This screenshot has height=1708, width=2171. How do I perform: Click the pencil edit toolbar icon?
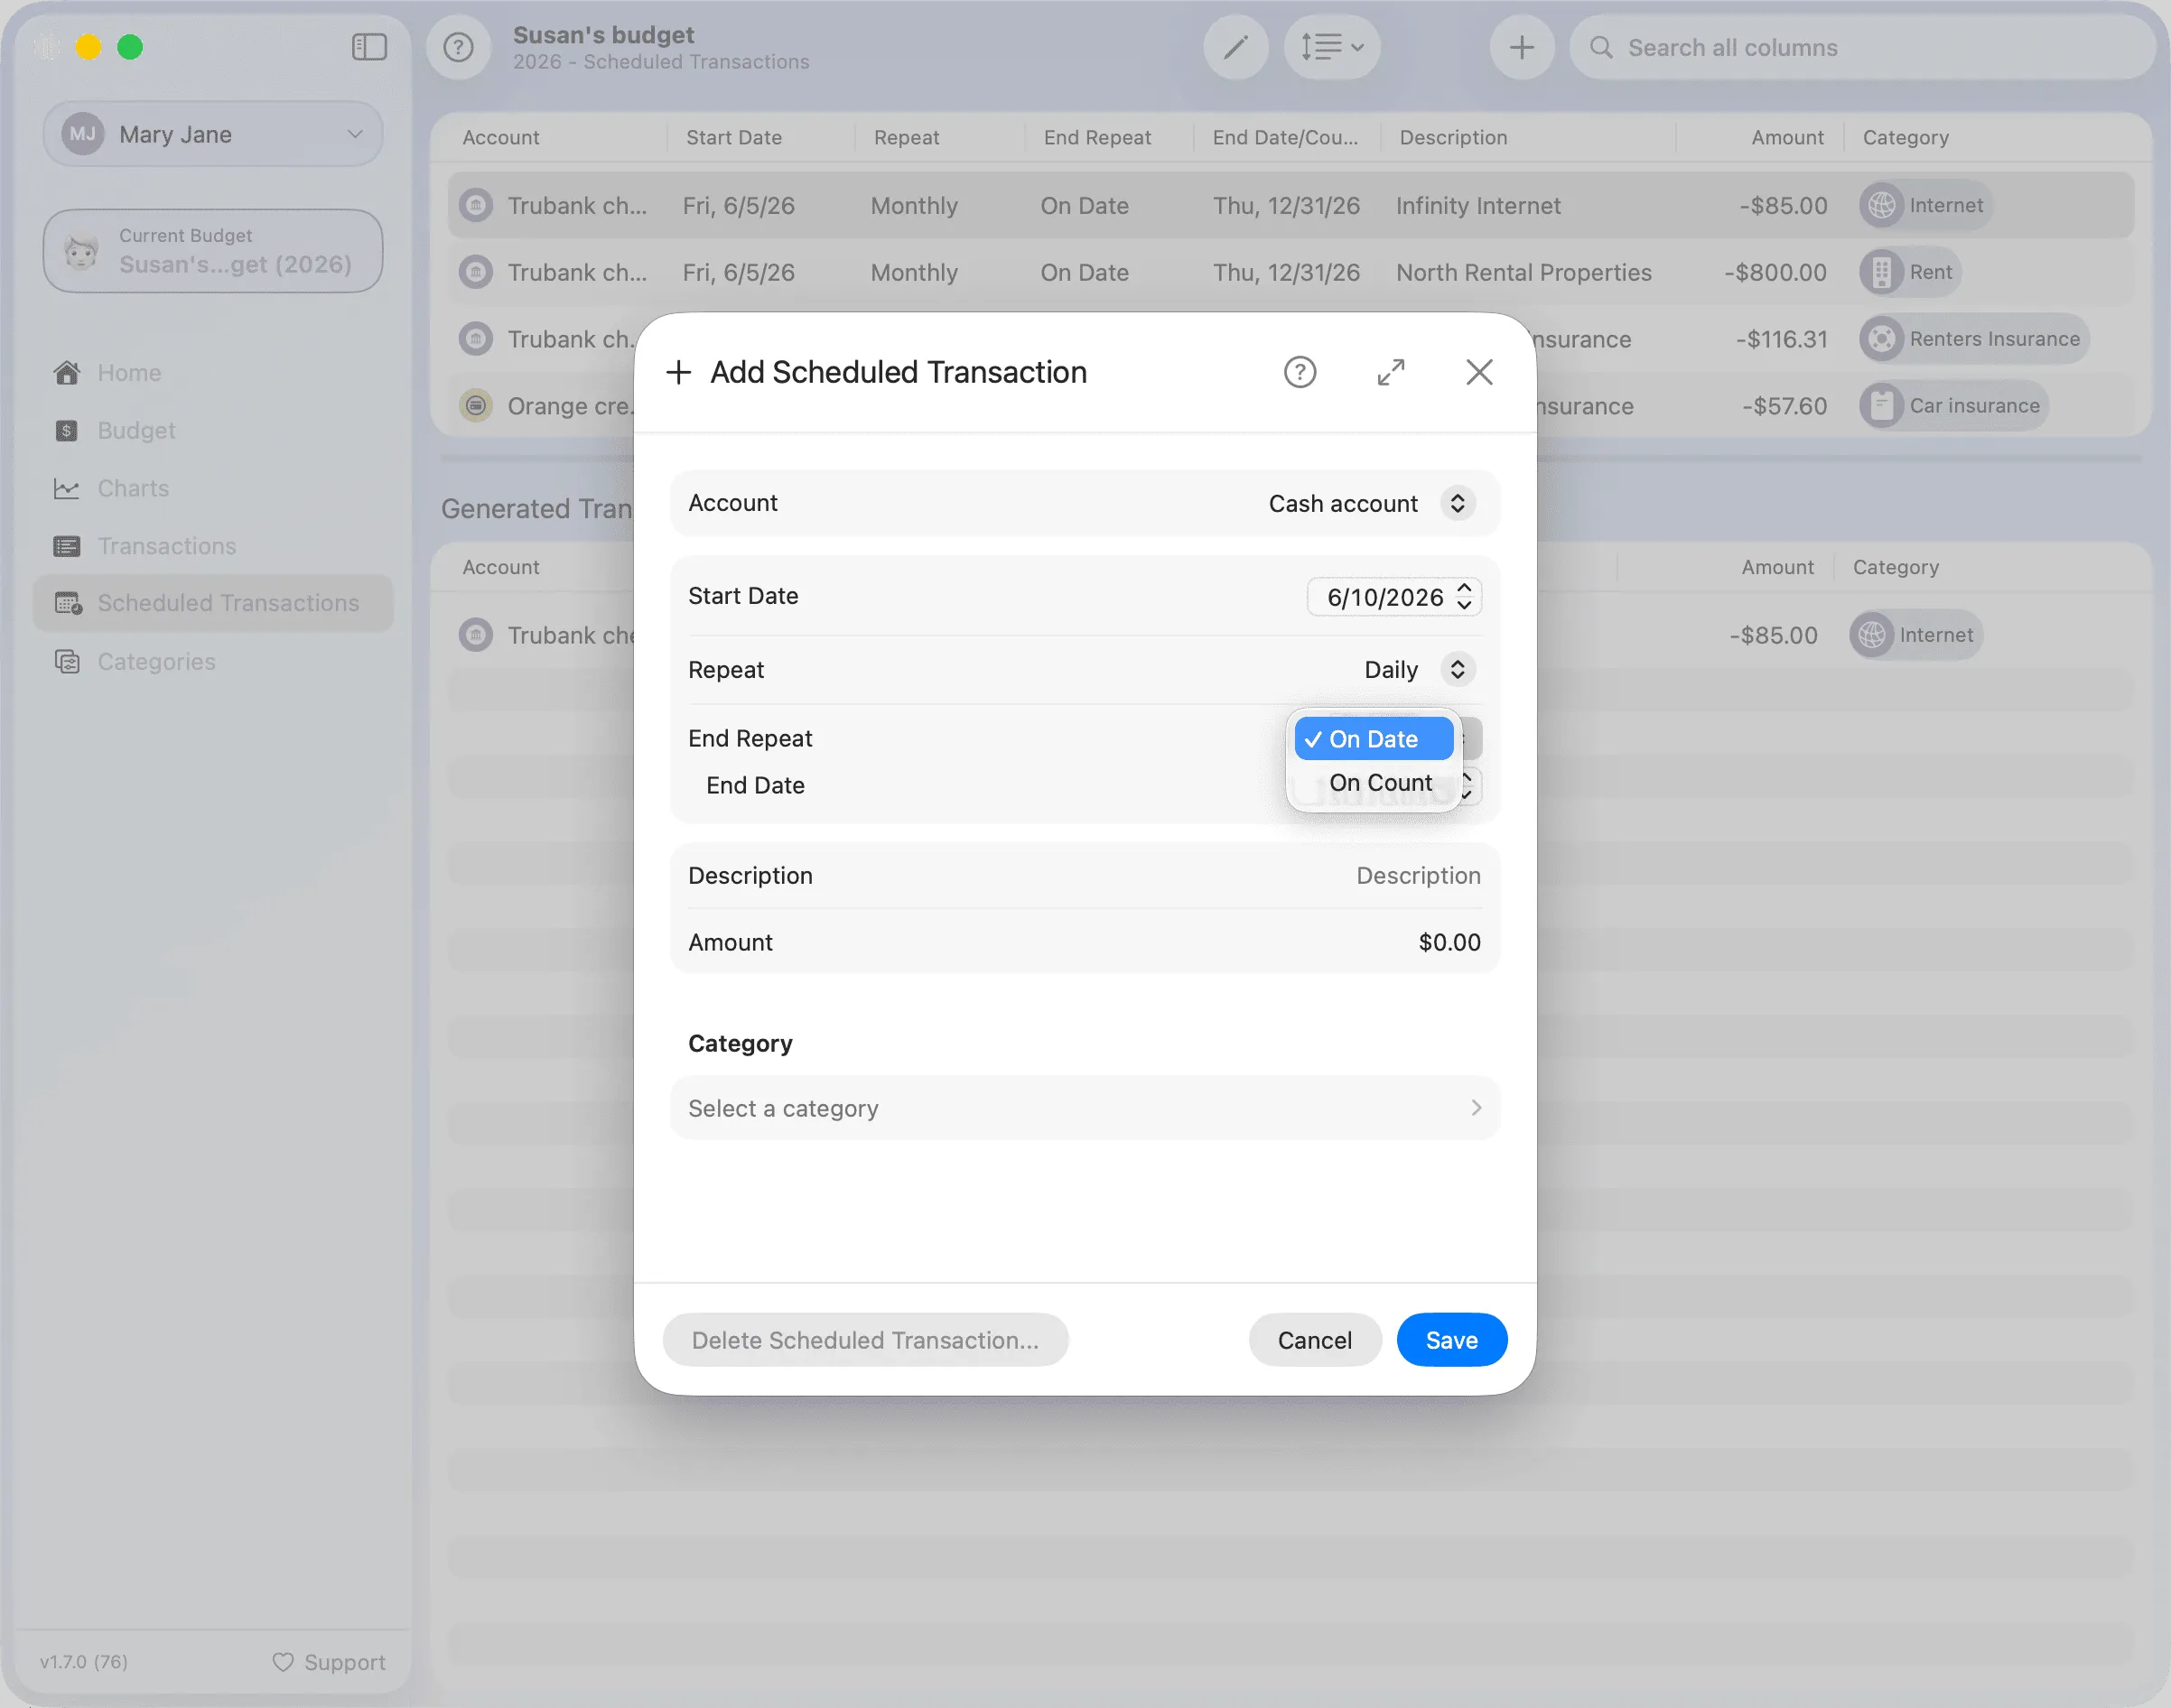pyautogui.click(x=1235, y=47)
